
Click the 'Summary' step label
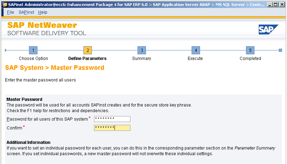(x=141, y=59)
